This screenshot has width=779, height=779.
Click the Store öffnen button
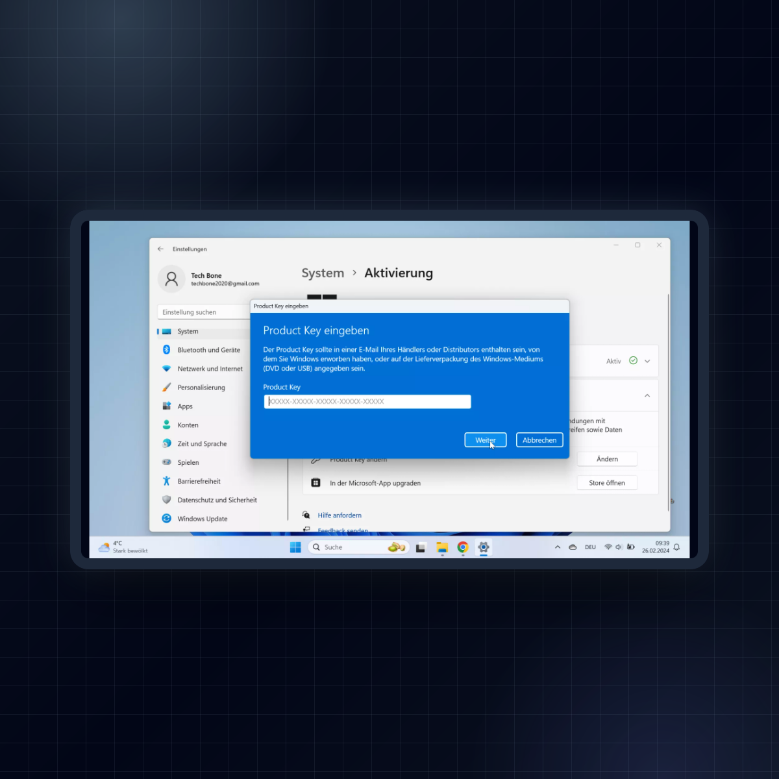608,483
